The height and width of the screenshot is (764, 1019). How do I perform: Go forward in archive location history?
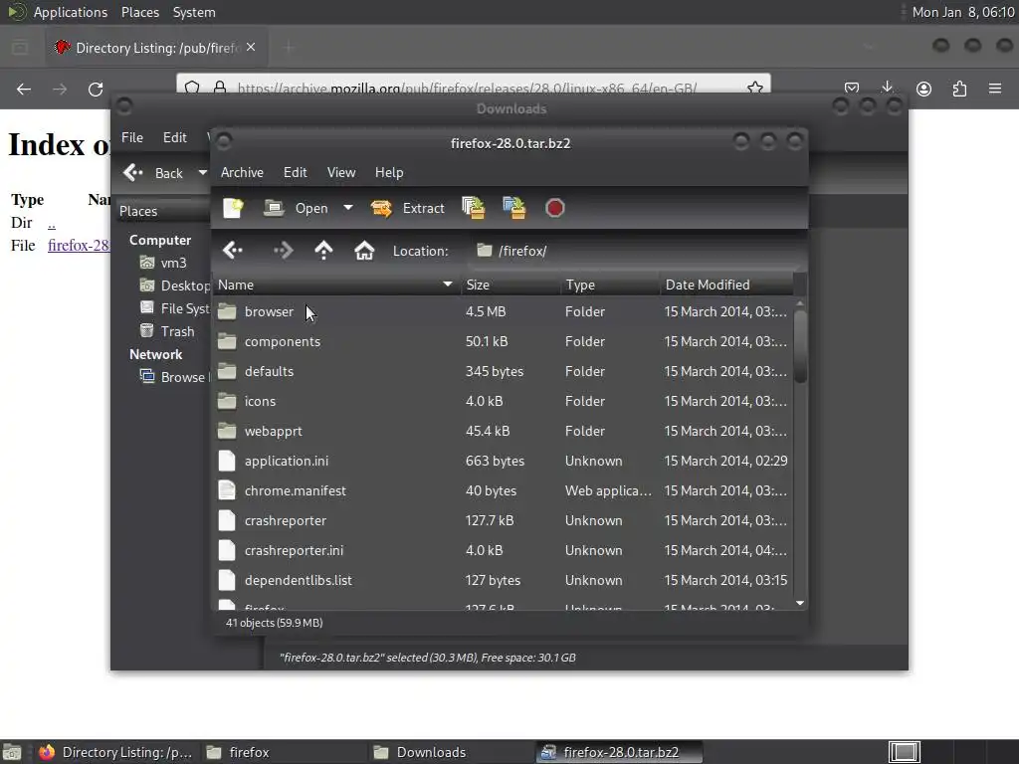(x=284, y=250)
